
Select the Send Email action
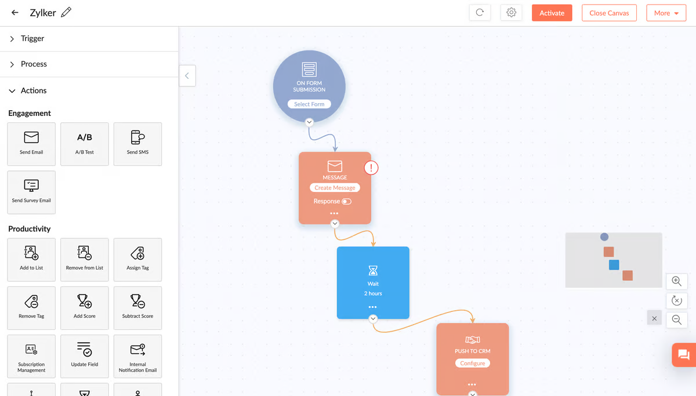pyautogui.click(x=31, y=144)
